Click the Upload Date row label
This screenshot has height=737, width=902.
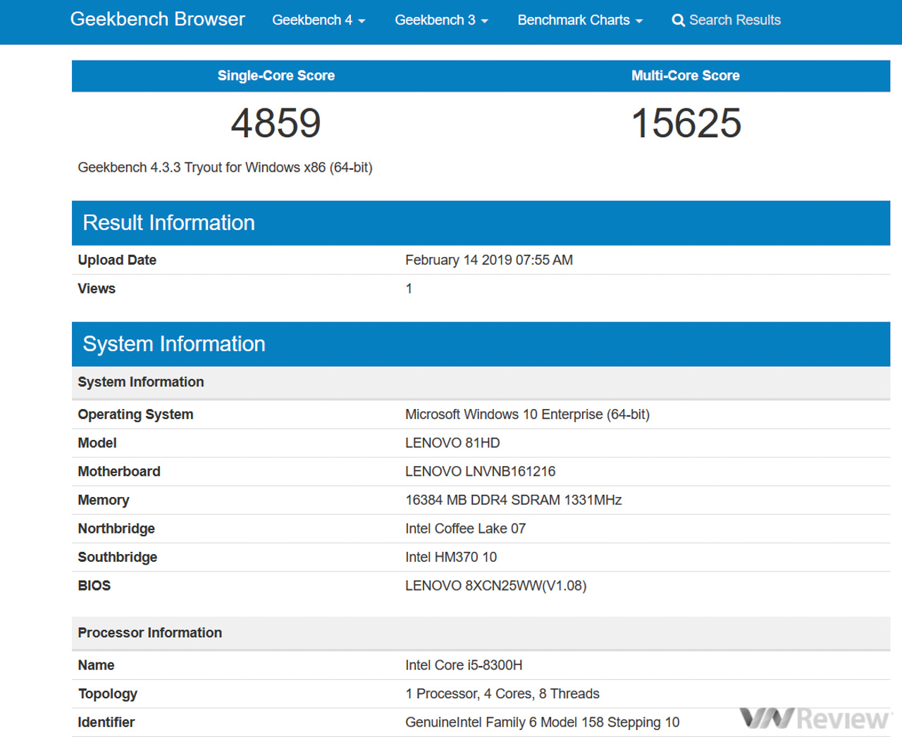tap(117, 260)
